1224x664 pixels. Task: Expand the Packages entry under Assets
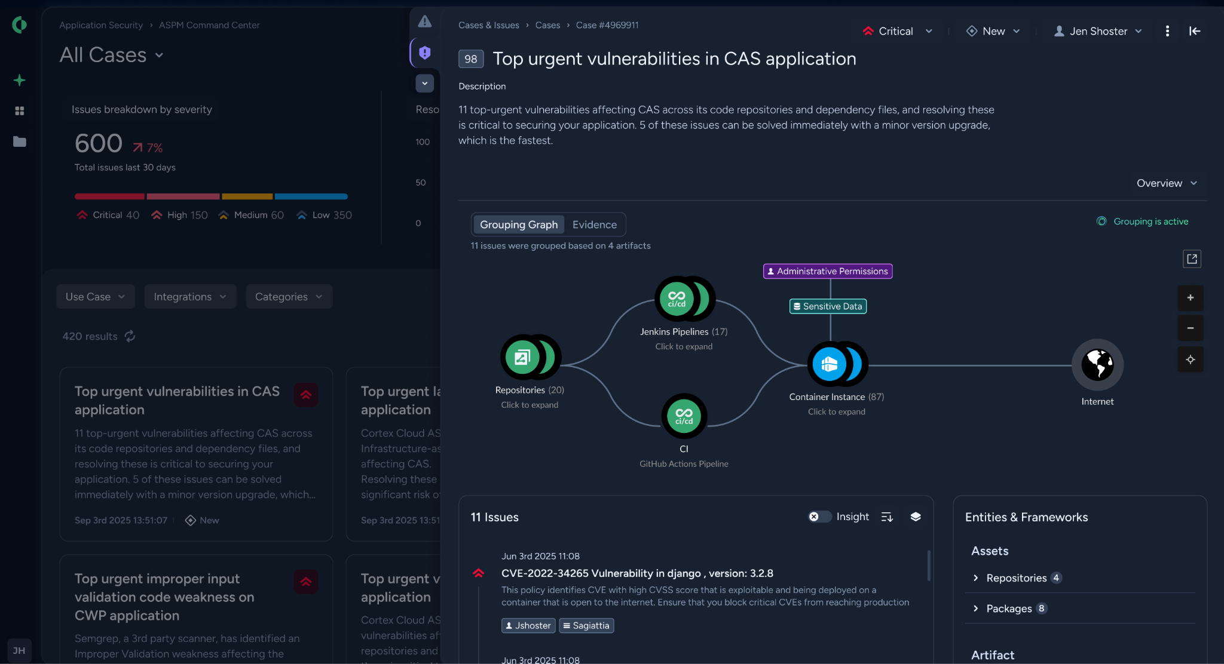(x=975, y=608)
